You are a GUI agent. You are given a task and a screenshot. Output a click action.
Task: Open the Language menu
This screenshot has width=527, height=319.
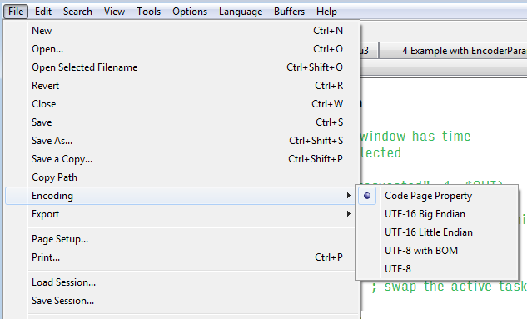pyautogui.click(x=241, y=12)
